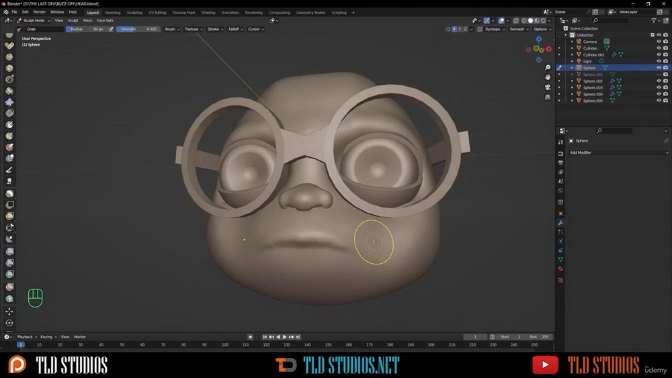Click the new collection icon in outliner header
Image resolution: width=672 pixels, height=378 pixels.
(665, 20)
